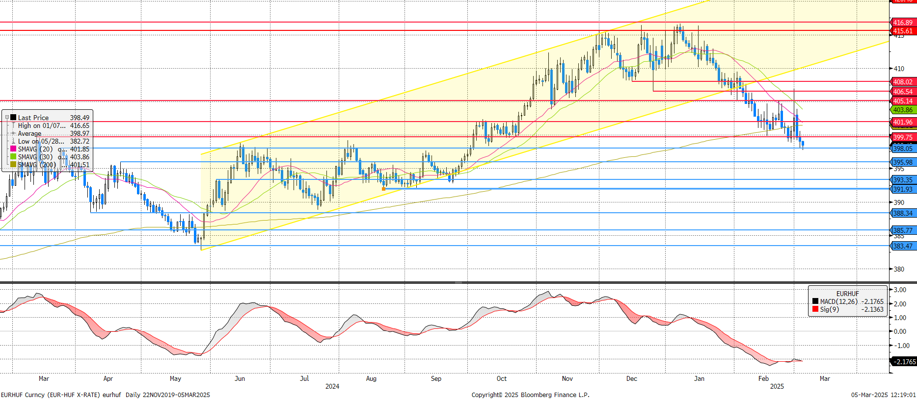Select the 398.05 blue support level tag
Viewport: 917px width, 399px height.
pyautogui.click(x=903, y=149)
